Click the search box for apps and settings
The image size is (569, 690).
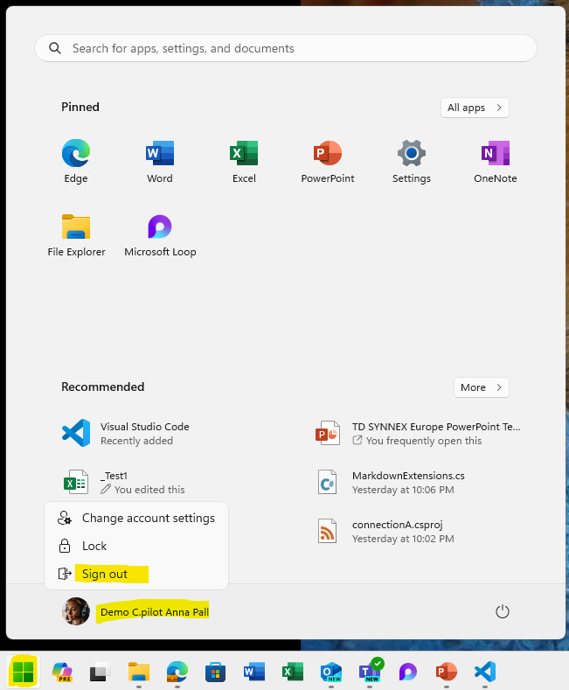(286, 48)
